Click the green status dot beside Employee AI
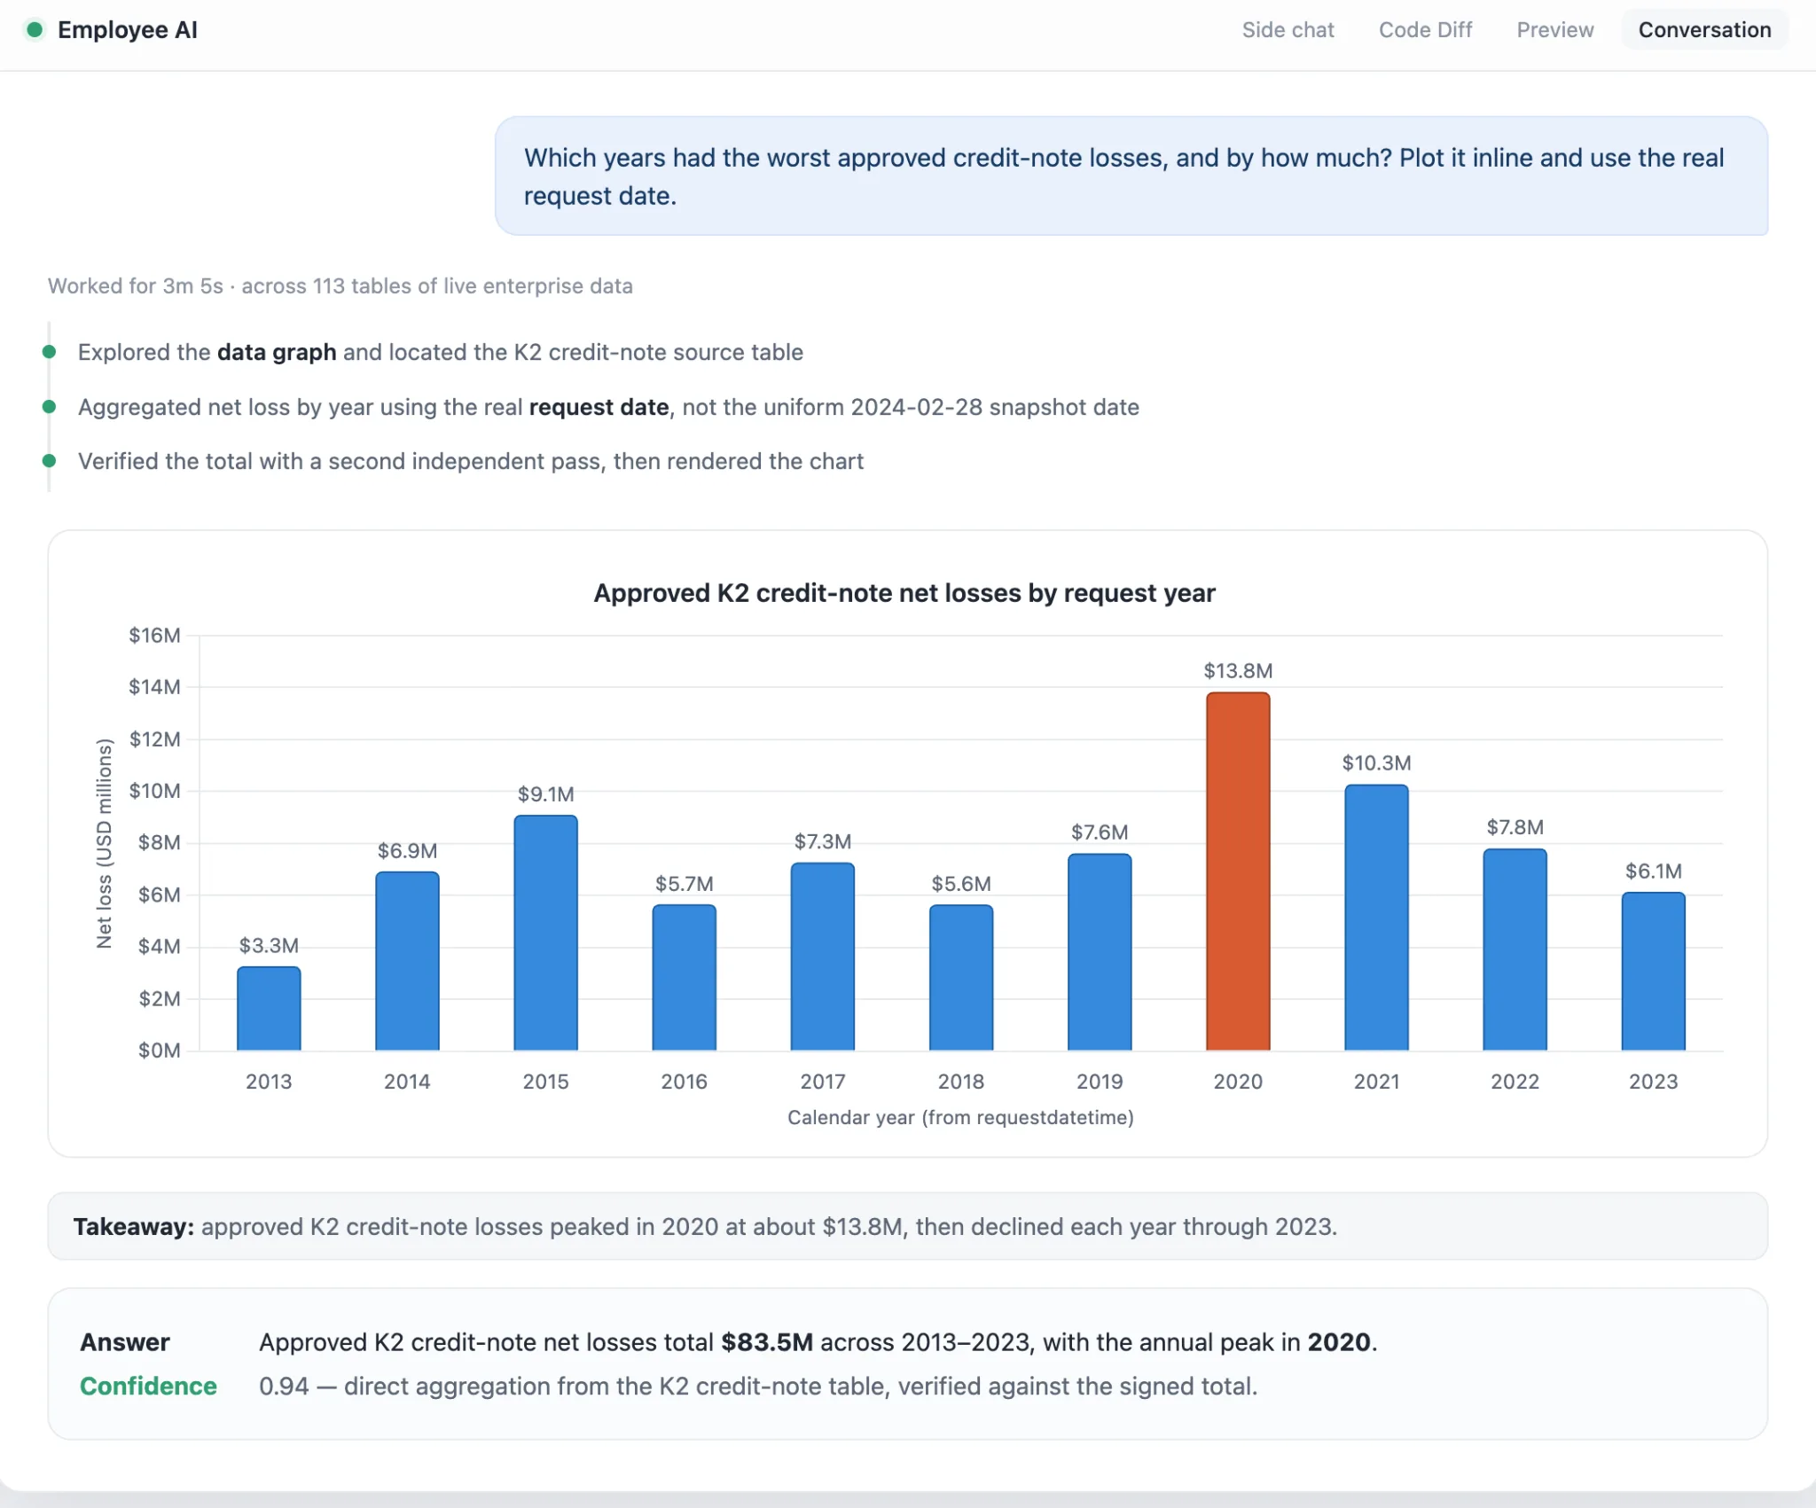Image resolution: width=1816 pixels, height=1508 pixels. point(35,30)
